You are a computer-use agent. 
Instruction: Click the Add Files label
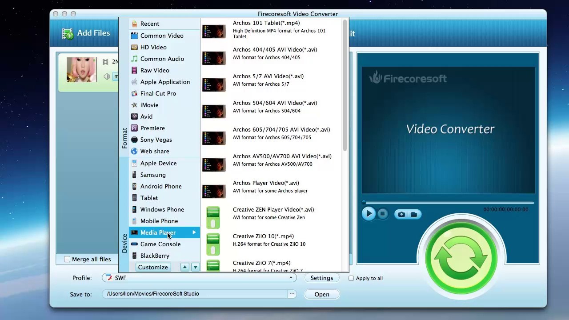click(x=93, y=33)
